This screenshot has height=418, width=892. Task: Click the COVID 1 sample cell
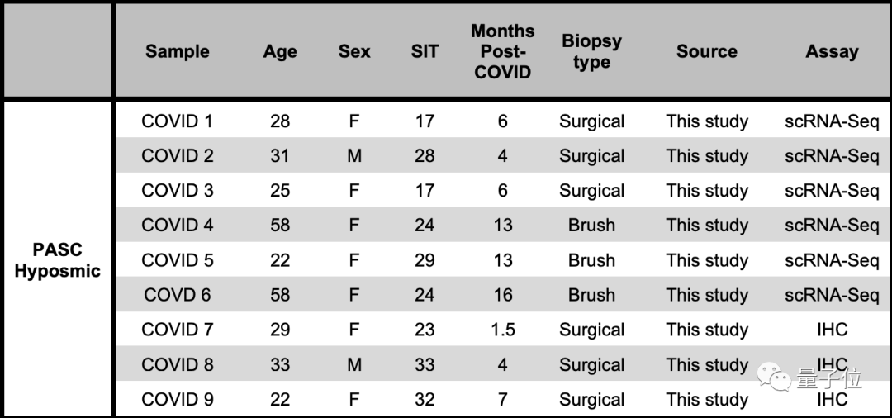click(177, 121)
